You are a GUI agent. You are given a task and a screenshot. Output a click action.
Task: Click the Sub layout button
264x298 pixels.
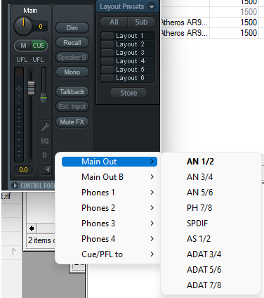(x=141, y=22)
